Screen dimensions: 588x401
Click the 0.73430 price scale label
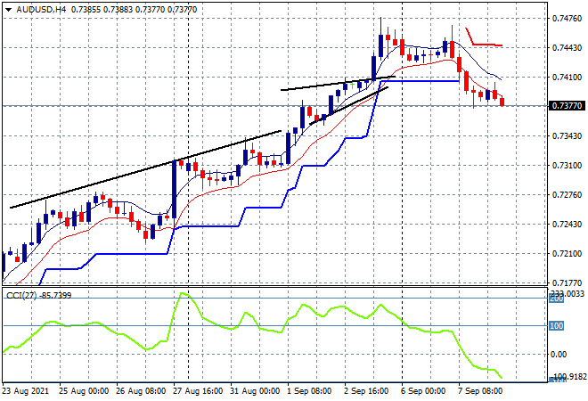coord(567,135)
